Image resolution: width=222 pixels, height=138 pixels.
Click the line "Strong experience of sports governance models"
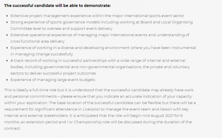click(101, 22)
